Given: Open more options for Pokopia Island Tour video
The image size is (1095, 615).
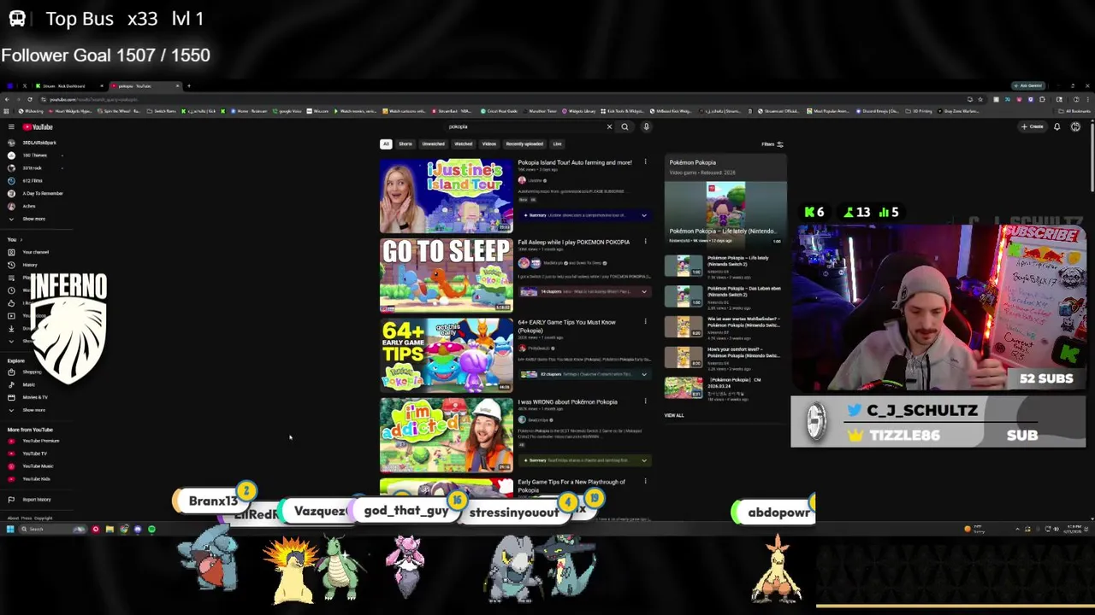Looking at the screenshot, I should point(645,162).
